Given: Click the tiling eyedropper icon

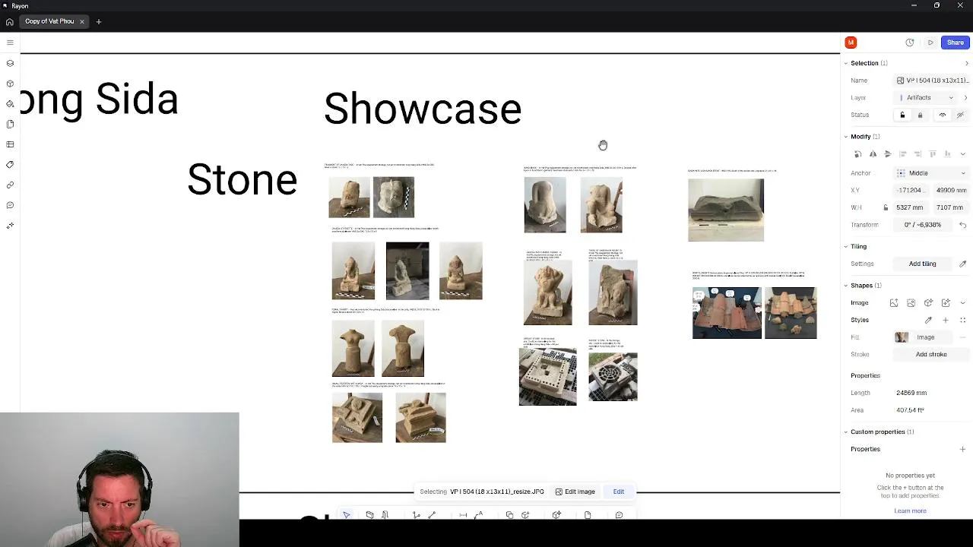Looking at the screenshot, I should tap(962, 264).
